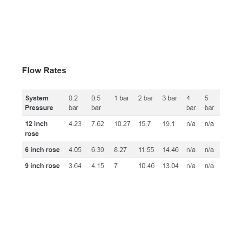Select the 2 bar column header
This screenshot has width=242, height=242.
(x=146, y=98)
